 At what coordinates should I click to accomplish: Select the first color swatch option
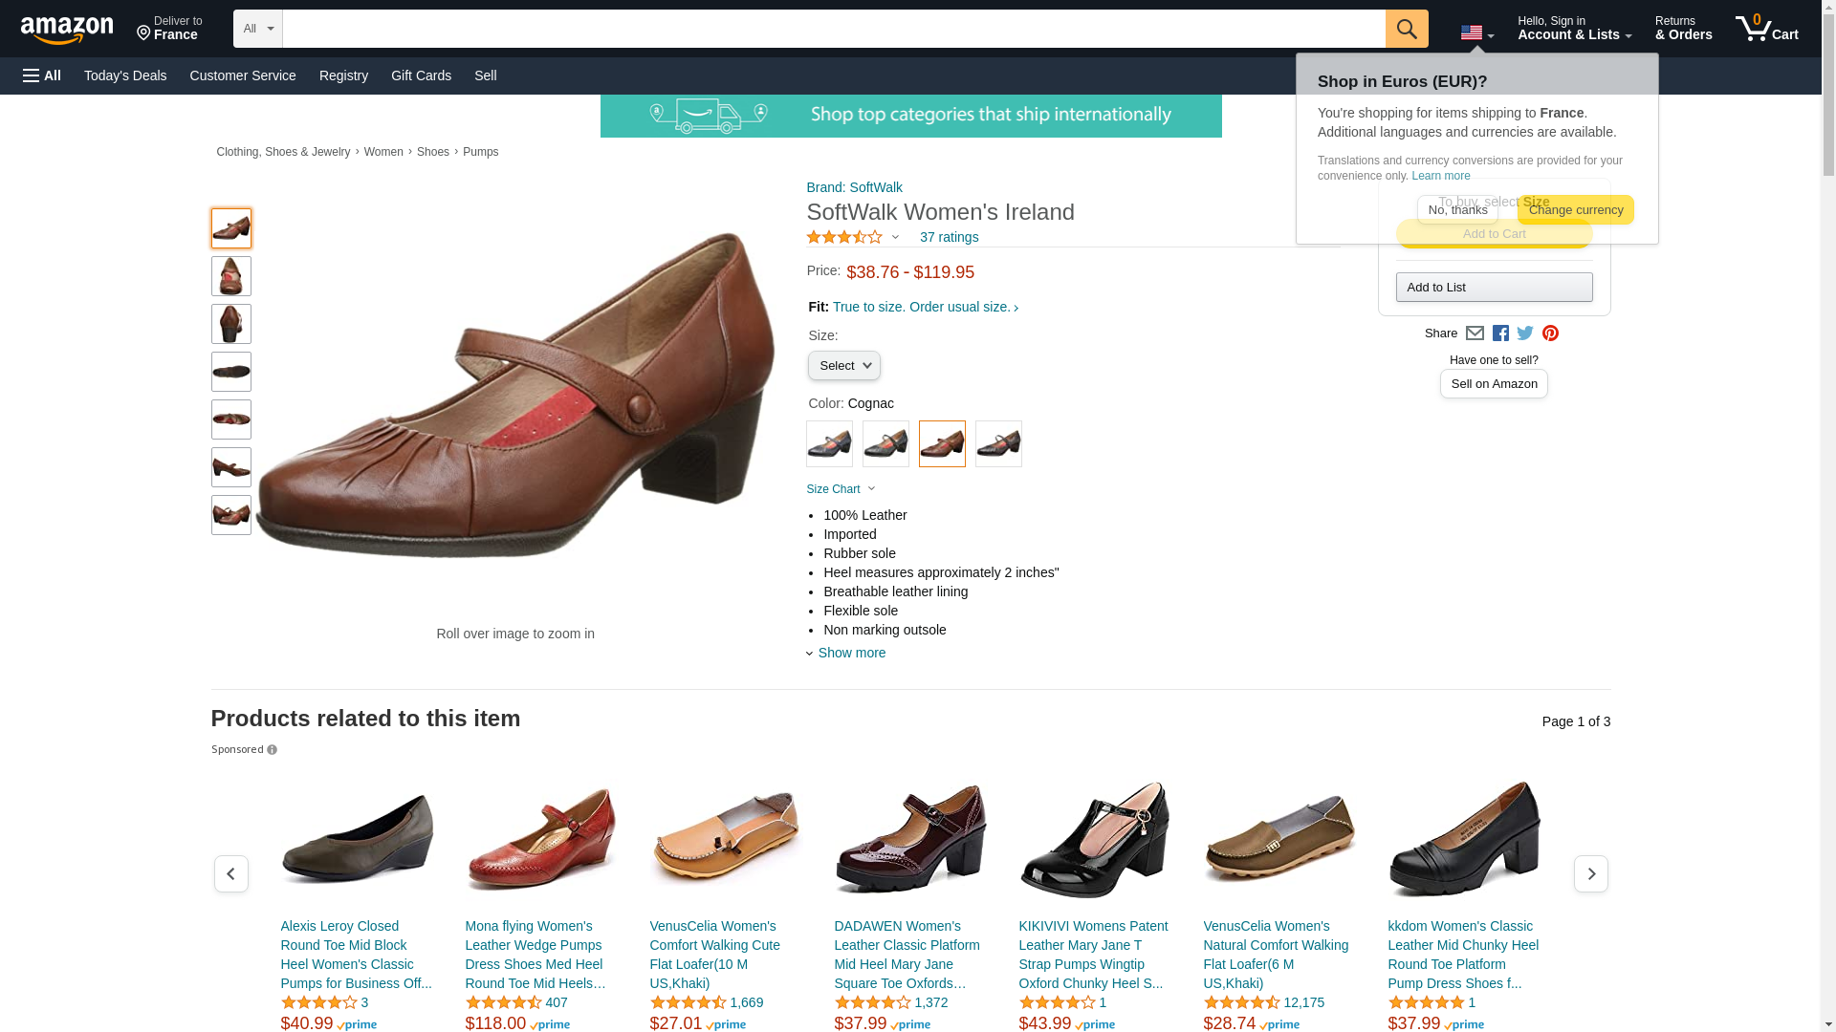(829, 444)
